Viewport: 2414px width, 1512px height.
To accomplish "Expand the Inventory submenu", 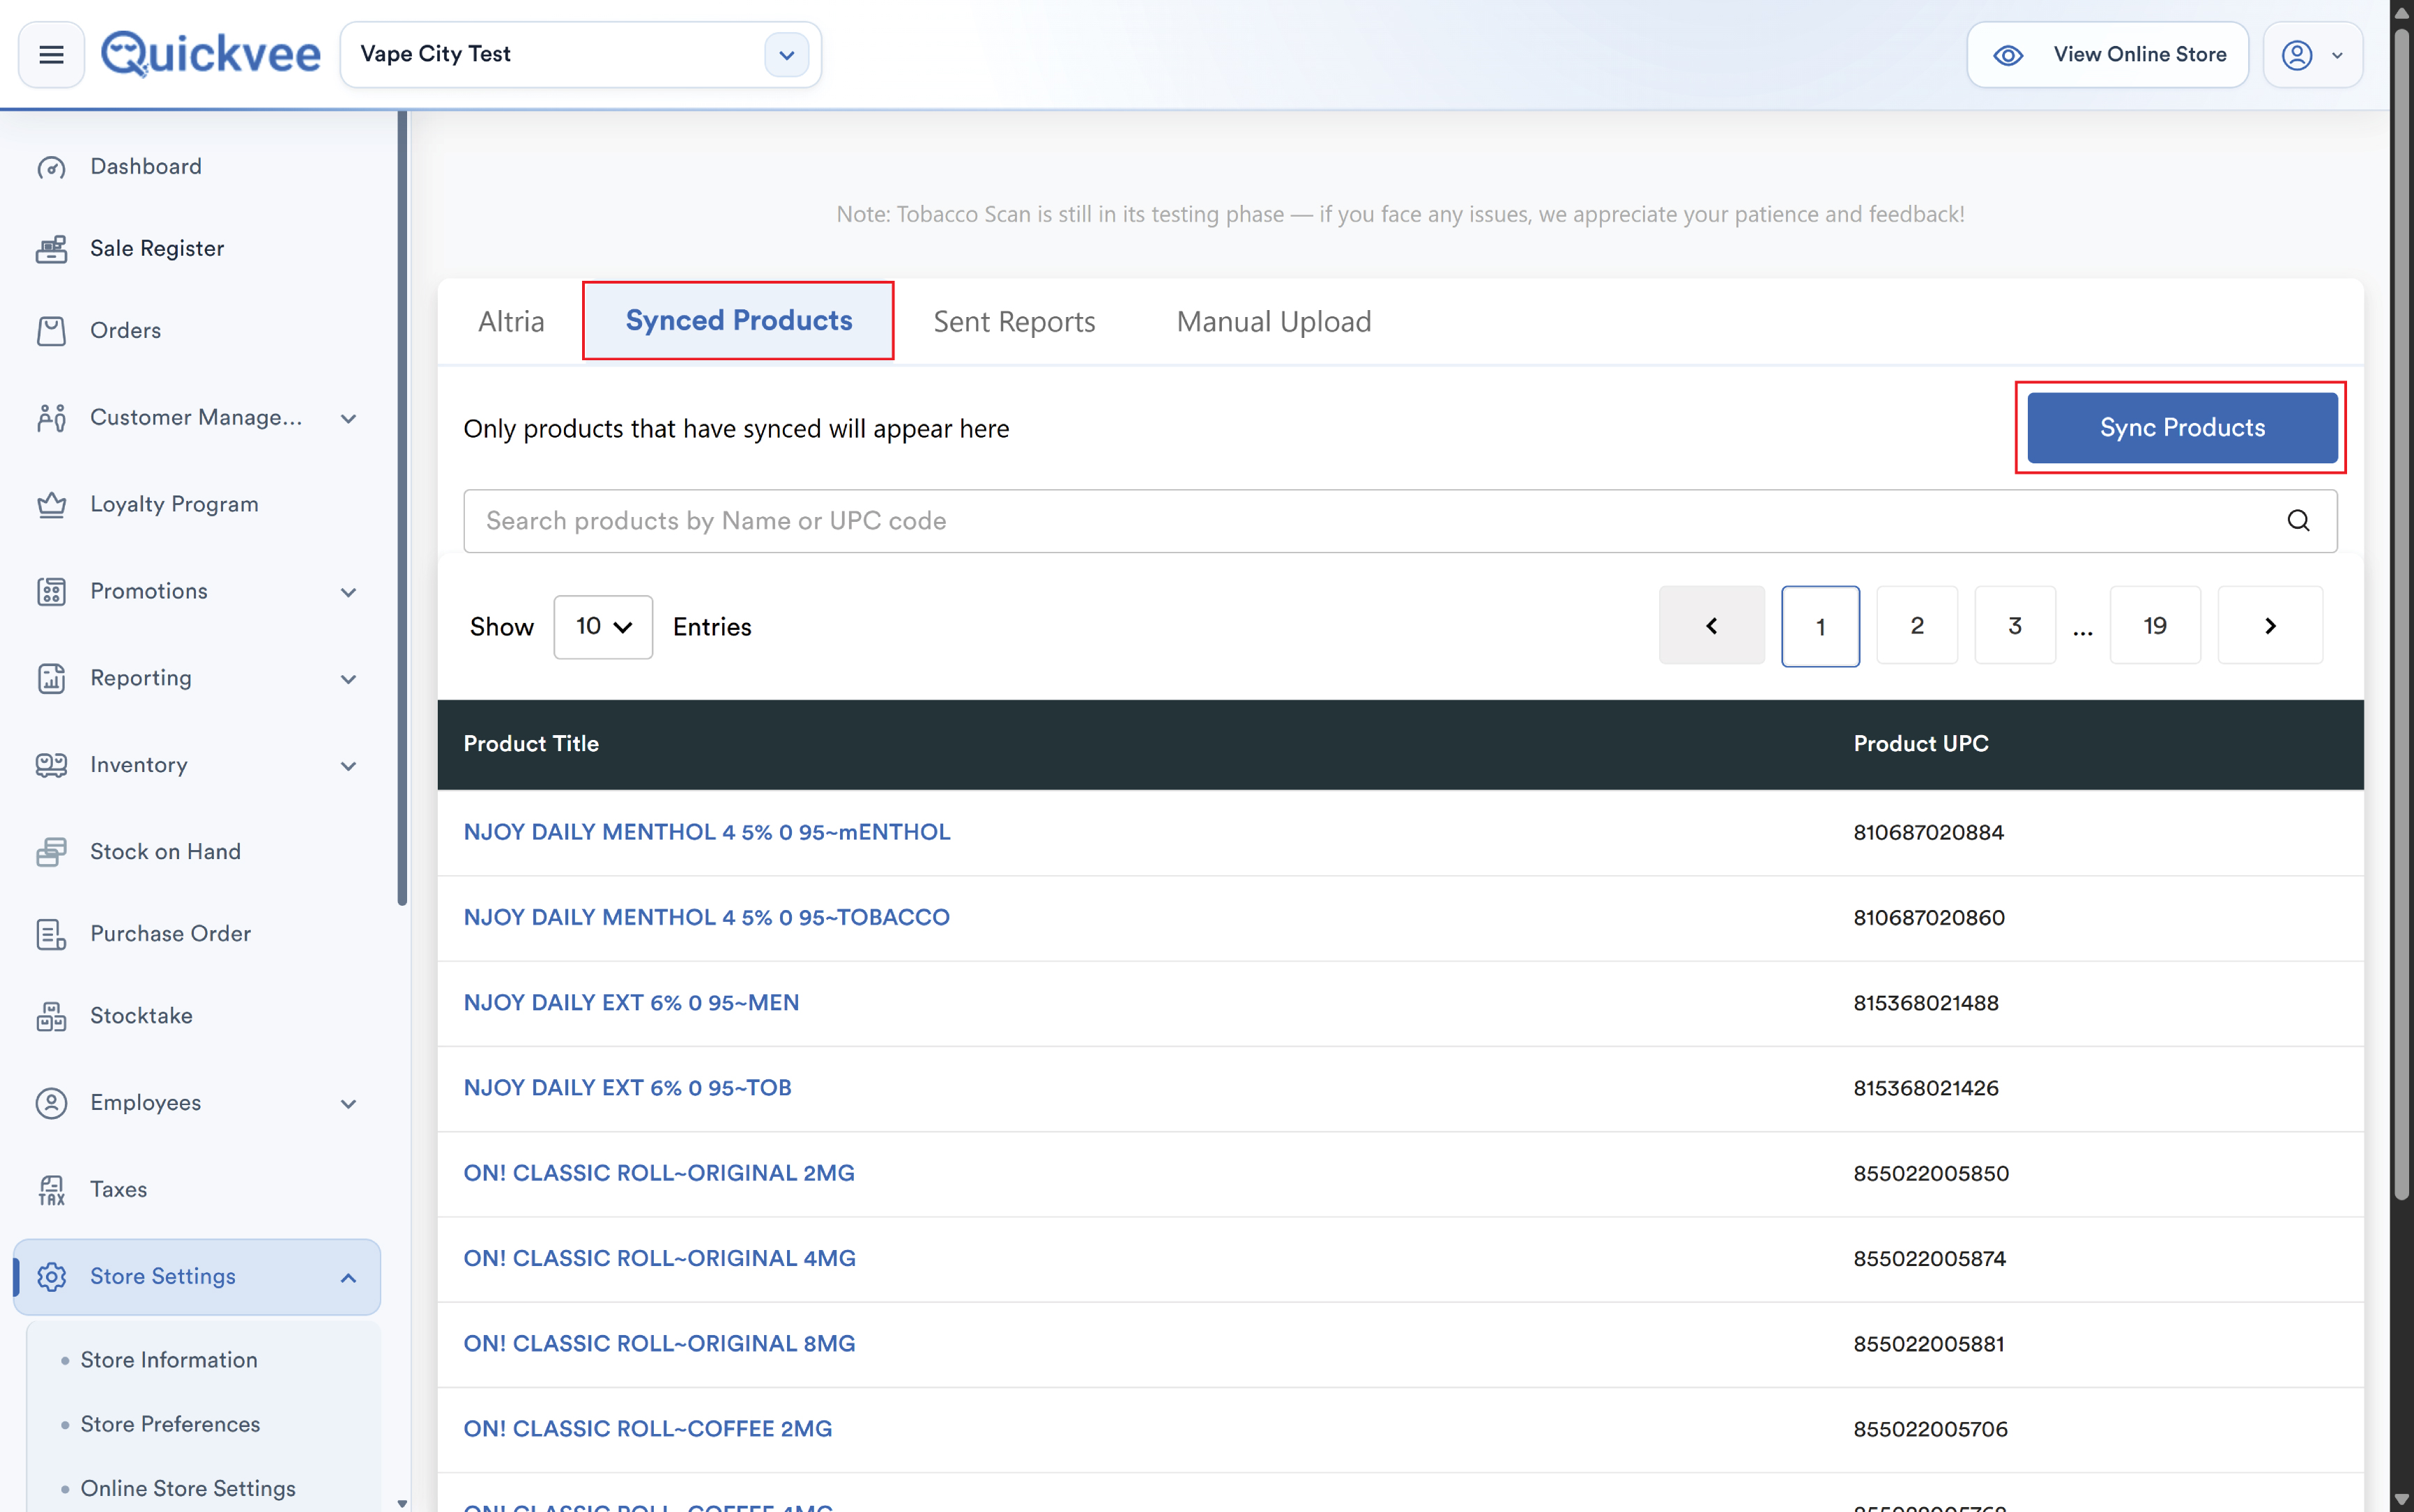I will [x=348, y=767].
